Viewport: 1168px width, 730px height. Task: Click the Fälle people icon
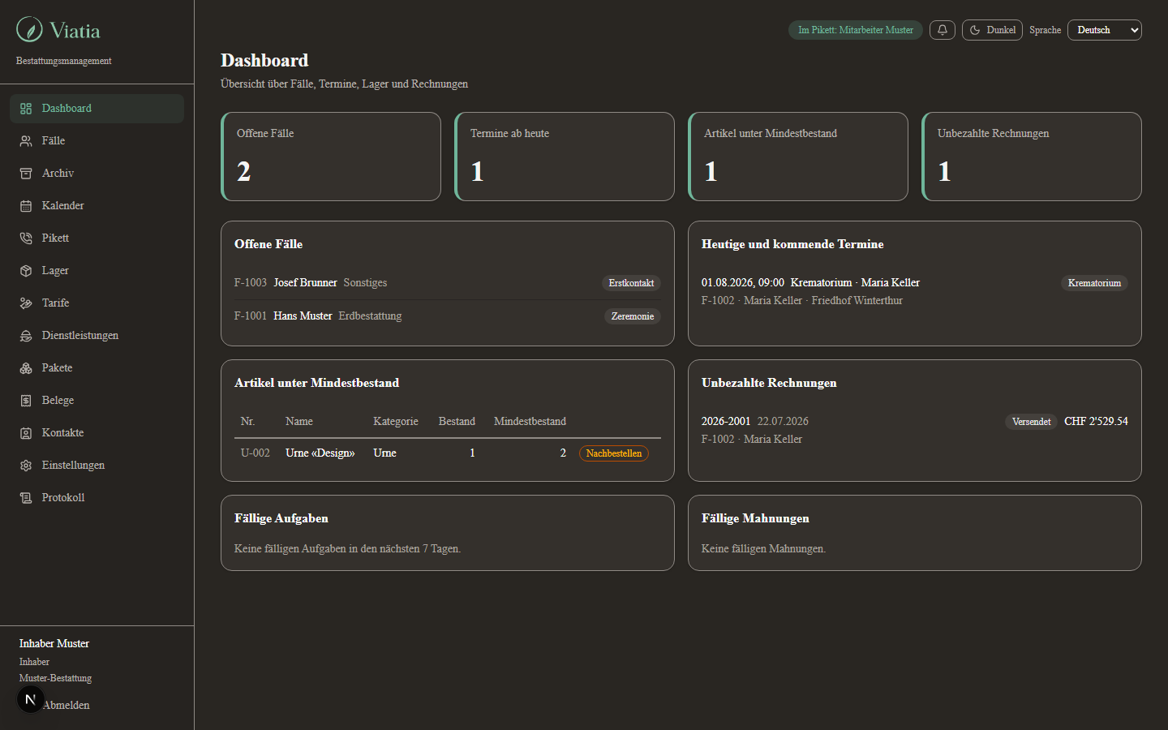26,141
